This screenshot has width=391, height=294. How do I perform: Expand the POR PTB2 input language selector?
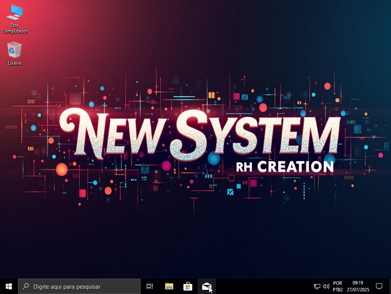(338, 286)
